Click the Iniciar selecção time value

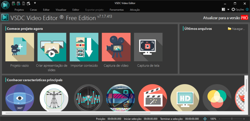(x=151, y=119)
